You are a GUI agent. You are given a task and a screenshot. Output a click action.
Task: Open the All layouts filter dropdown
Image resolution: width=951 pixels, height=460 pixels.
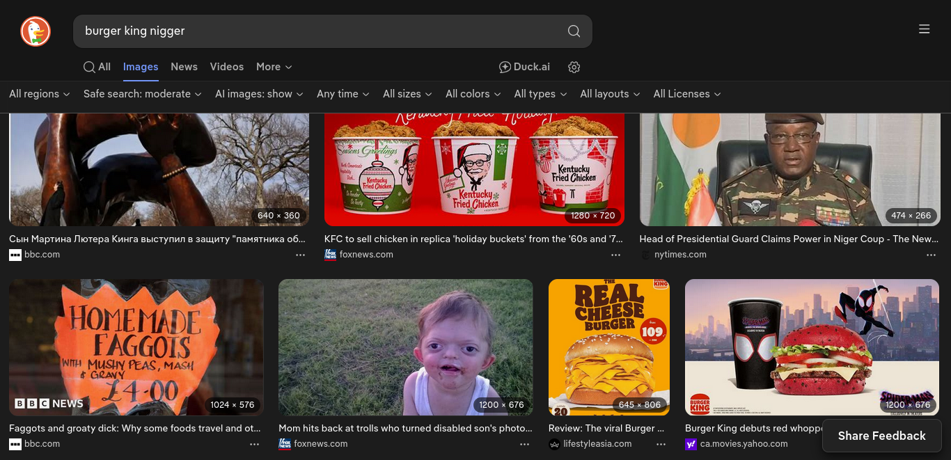[x=610, y=94]
